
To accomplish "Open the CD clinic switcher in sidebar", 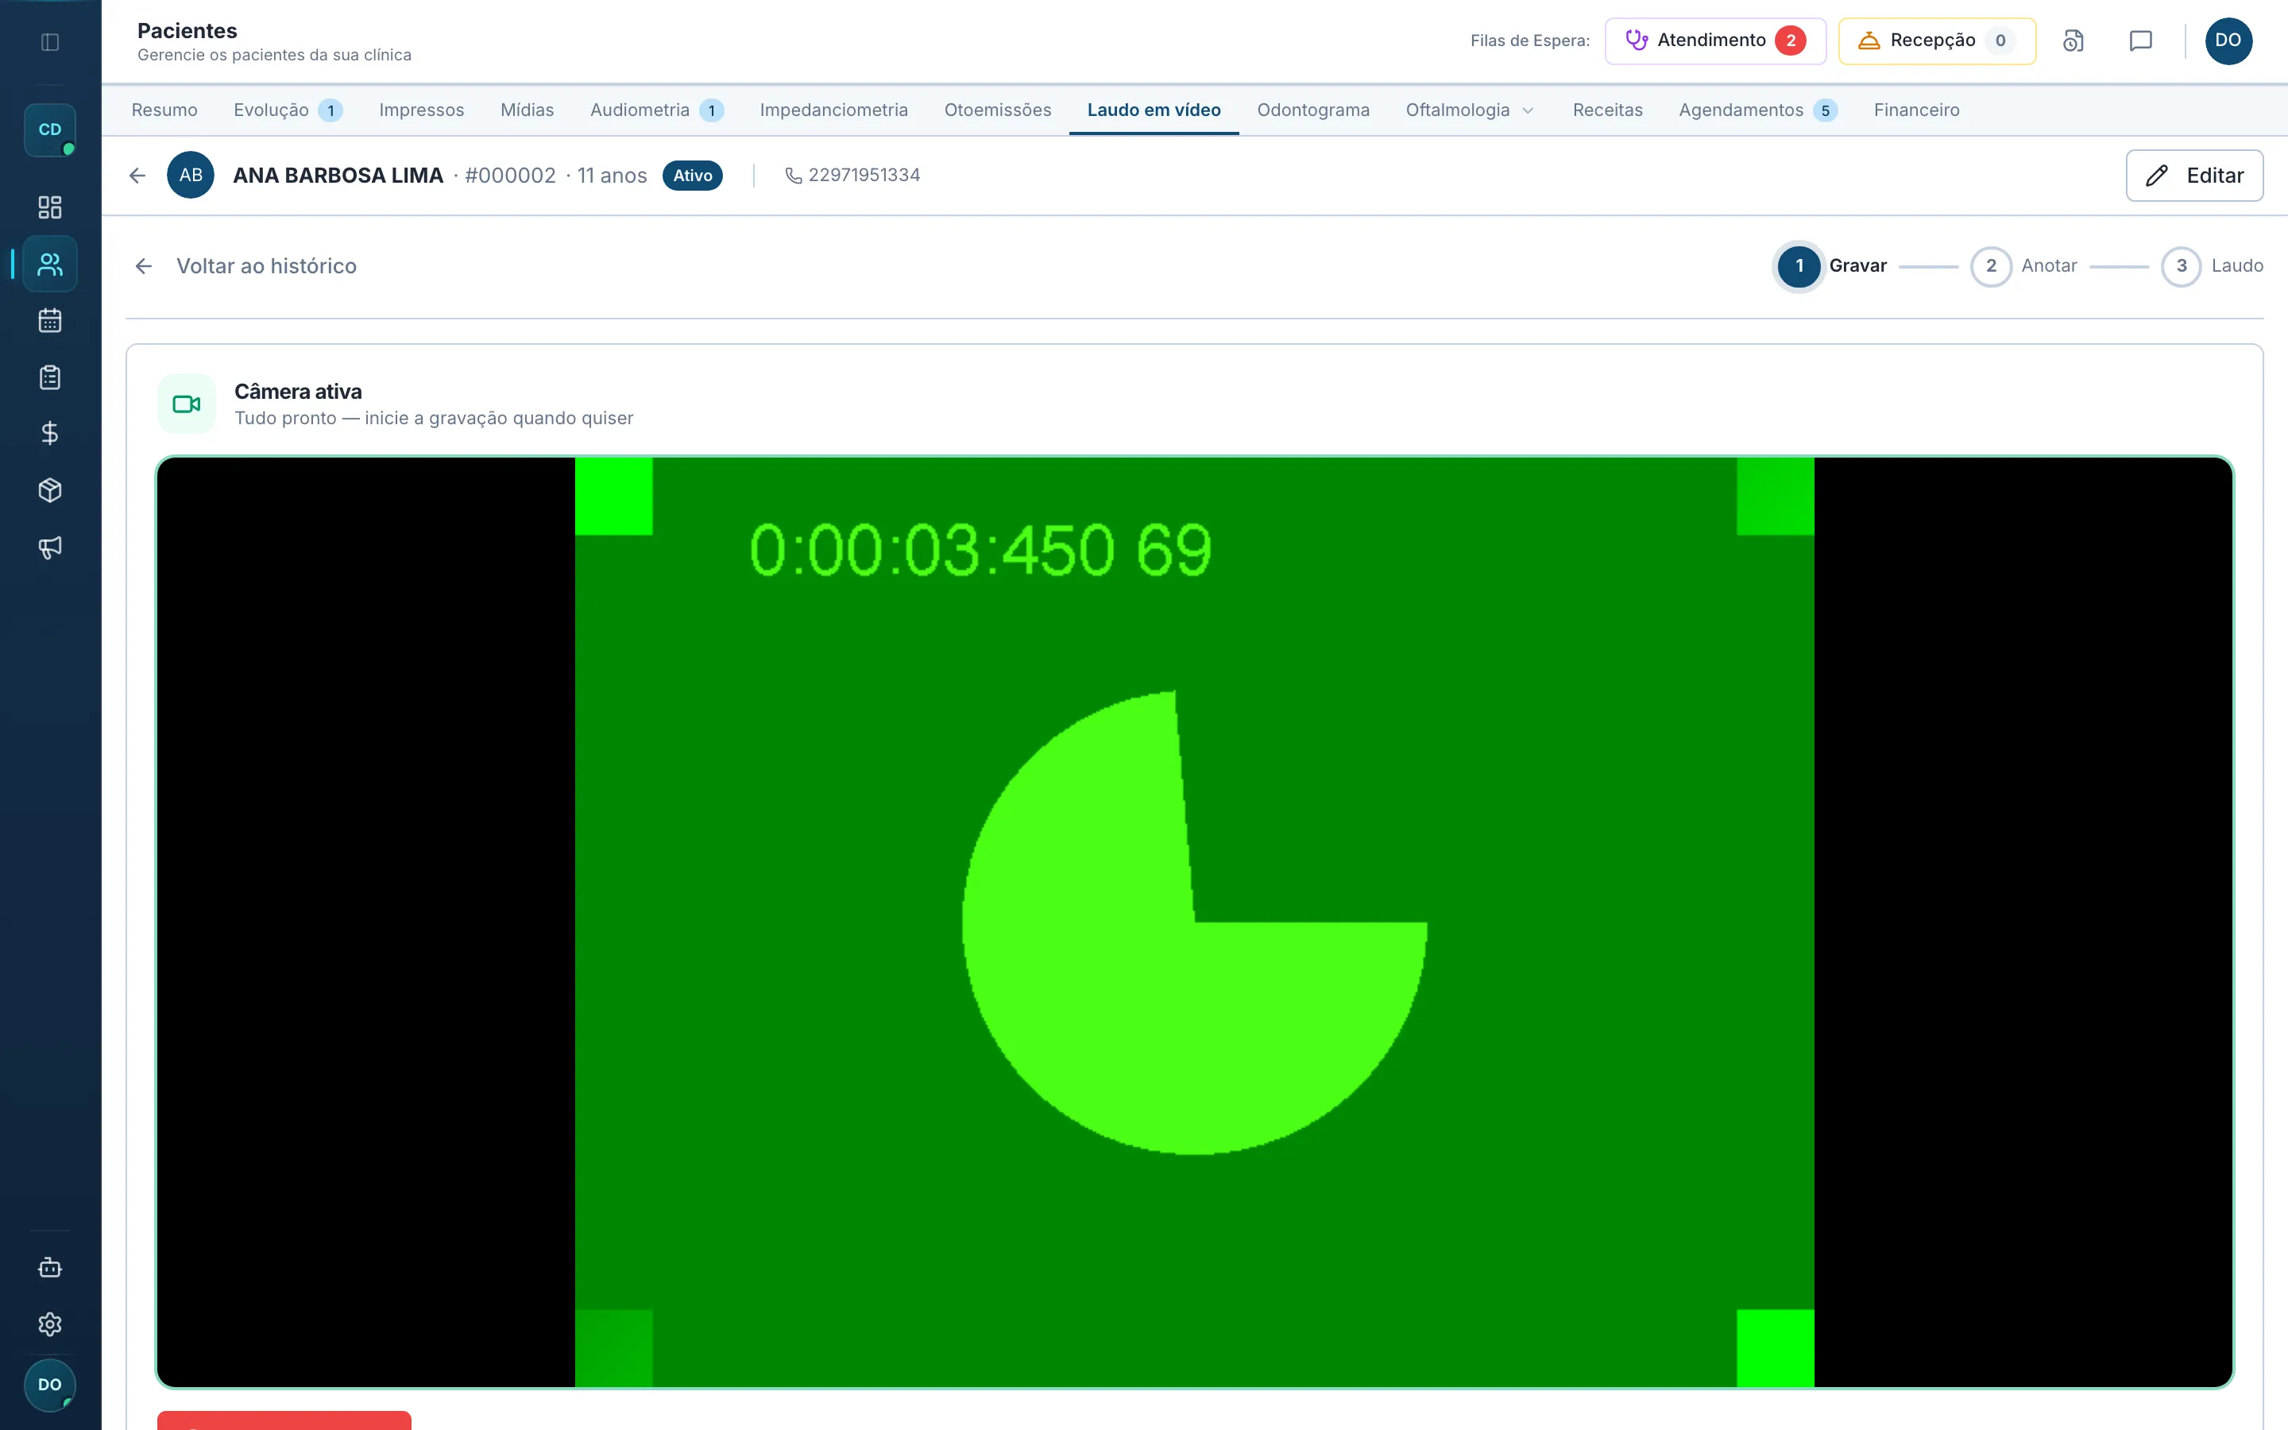I will tap(50, 129).
